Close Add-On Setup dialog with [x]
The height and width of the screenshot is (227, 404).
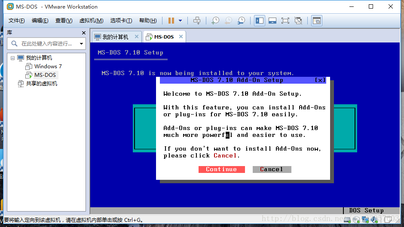[x=320, y=80]
